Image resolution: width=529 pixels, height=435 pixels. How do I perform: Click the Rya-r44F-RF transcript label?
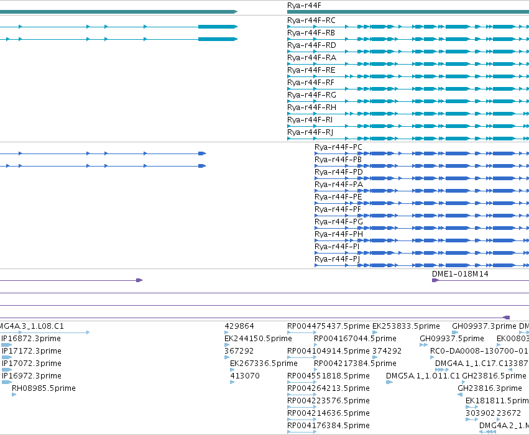[x=311, y=83]
